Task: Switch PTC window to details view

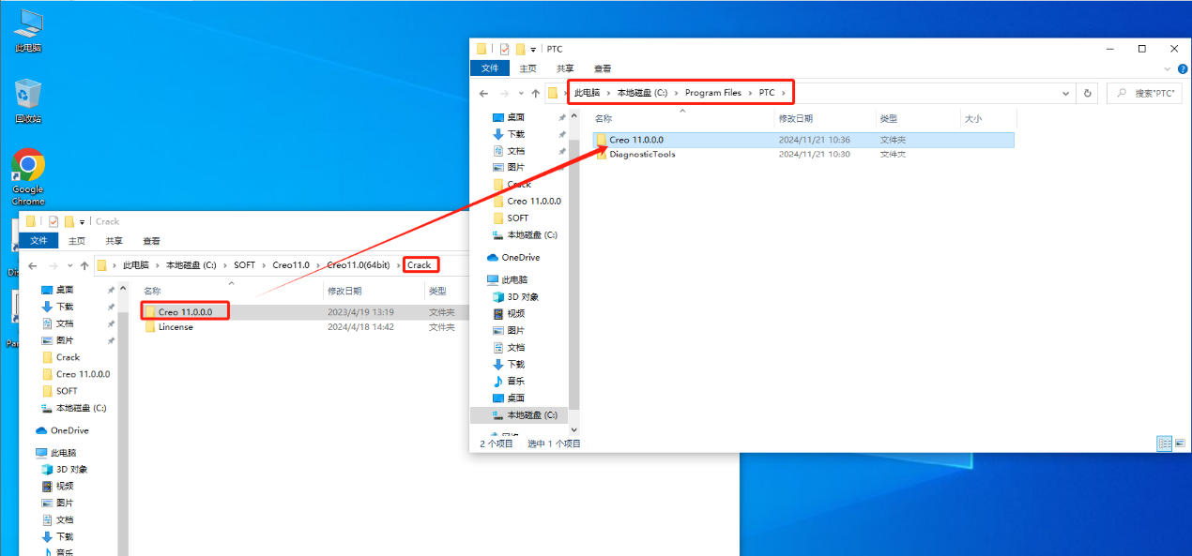Action: point(1164,443)
